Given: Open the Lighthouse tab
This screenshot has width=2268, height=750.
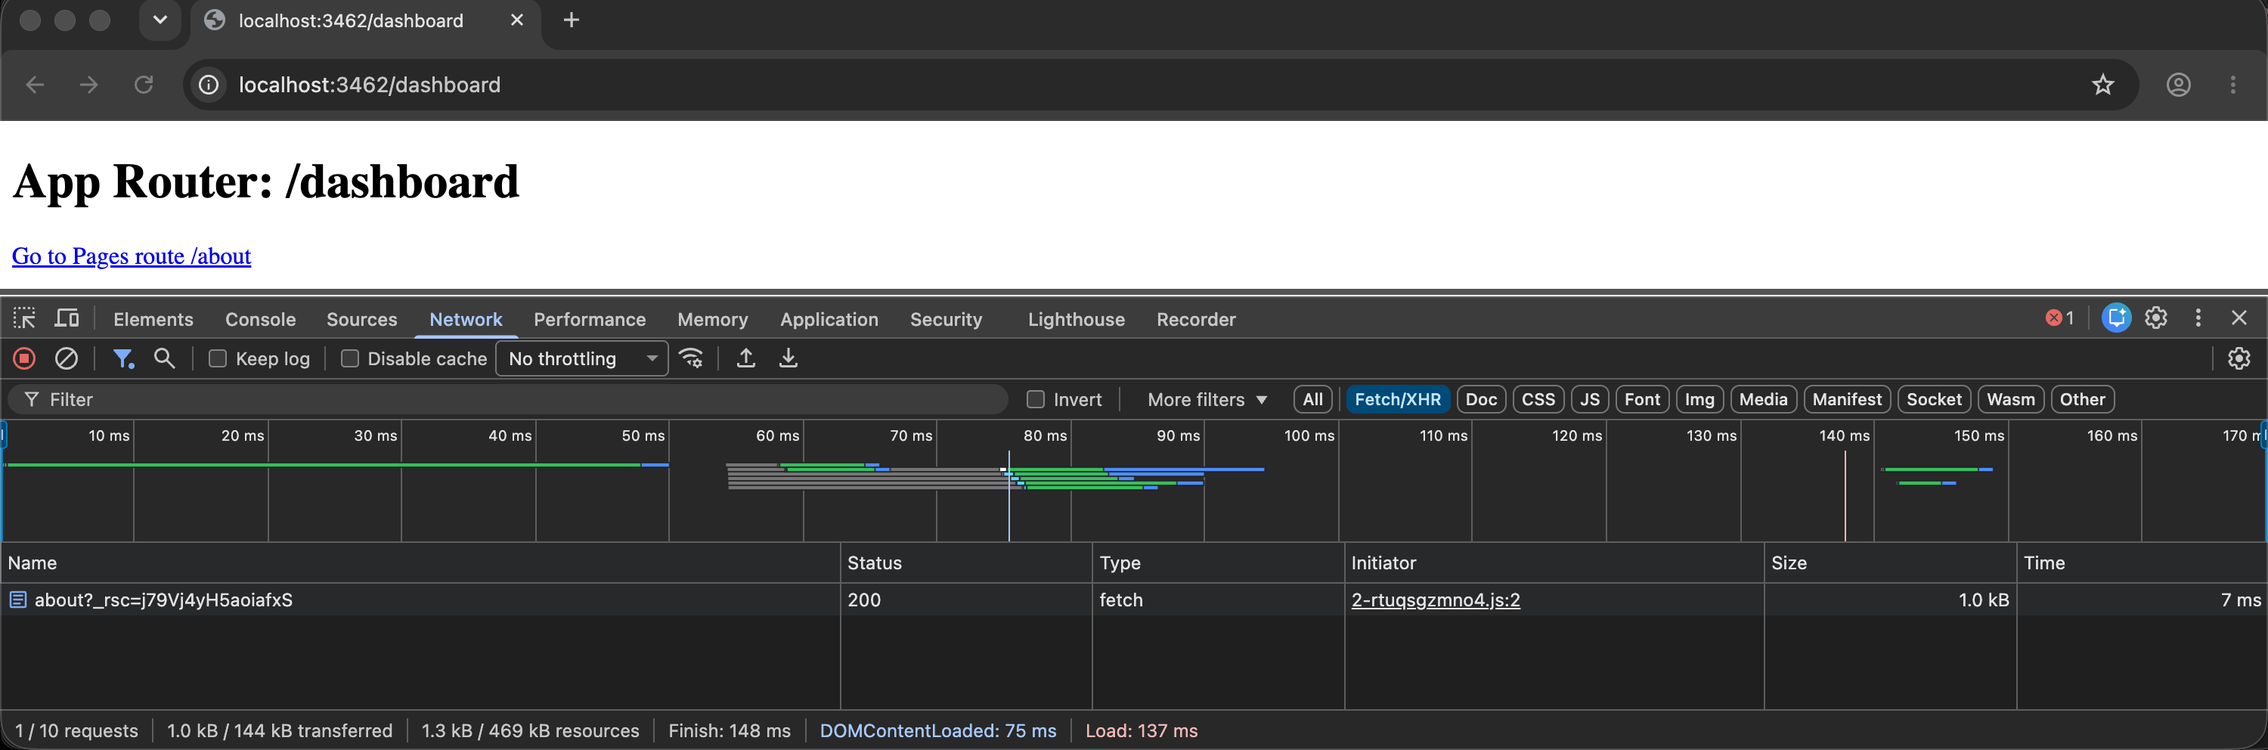Looking at the screenshot, I should pyautogui.click(x=1076, y=318).
